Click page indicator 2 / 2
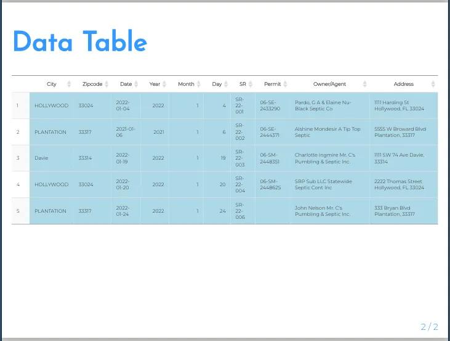Image resolution: width=450 pixels, height=341 pixels. coord(429,327)
